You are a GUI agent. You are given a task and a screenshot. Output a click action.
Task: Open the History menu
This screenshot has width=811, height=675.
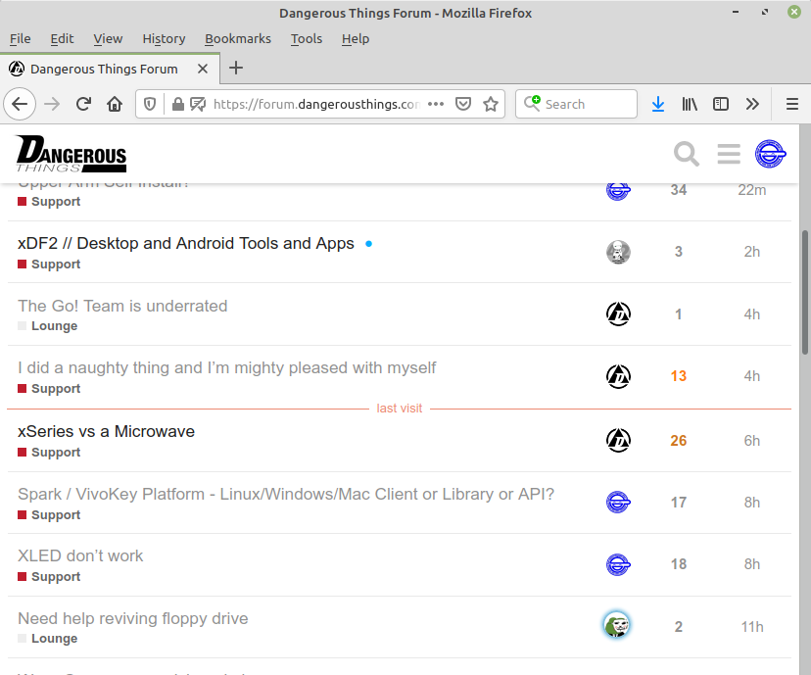[x=164, y=39]
